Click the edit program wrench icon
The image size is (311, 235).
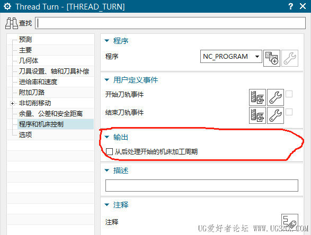point(290,58)
